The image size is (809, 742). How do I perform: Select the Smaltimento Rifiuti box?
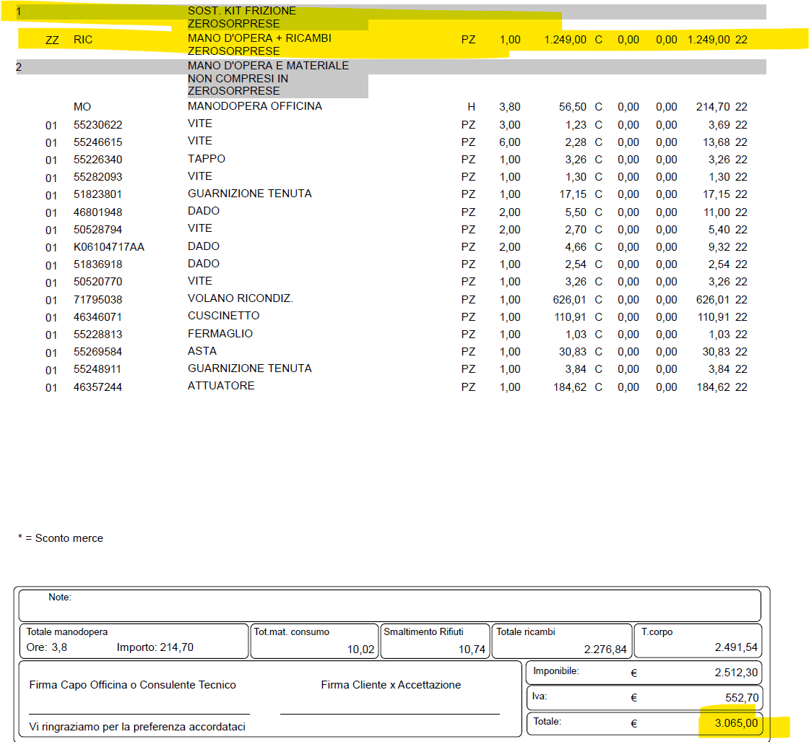tap(434, 641)
